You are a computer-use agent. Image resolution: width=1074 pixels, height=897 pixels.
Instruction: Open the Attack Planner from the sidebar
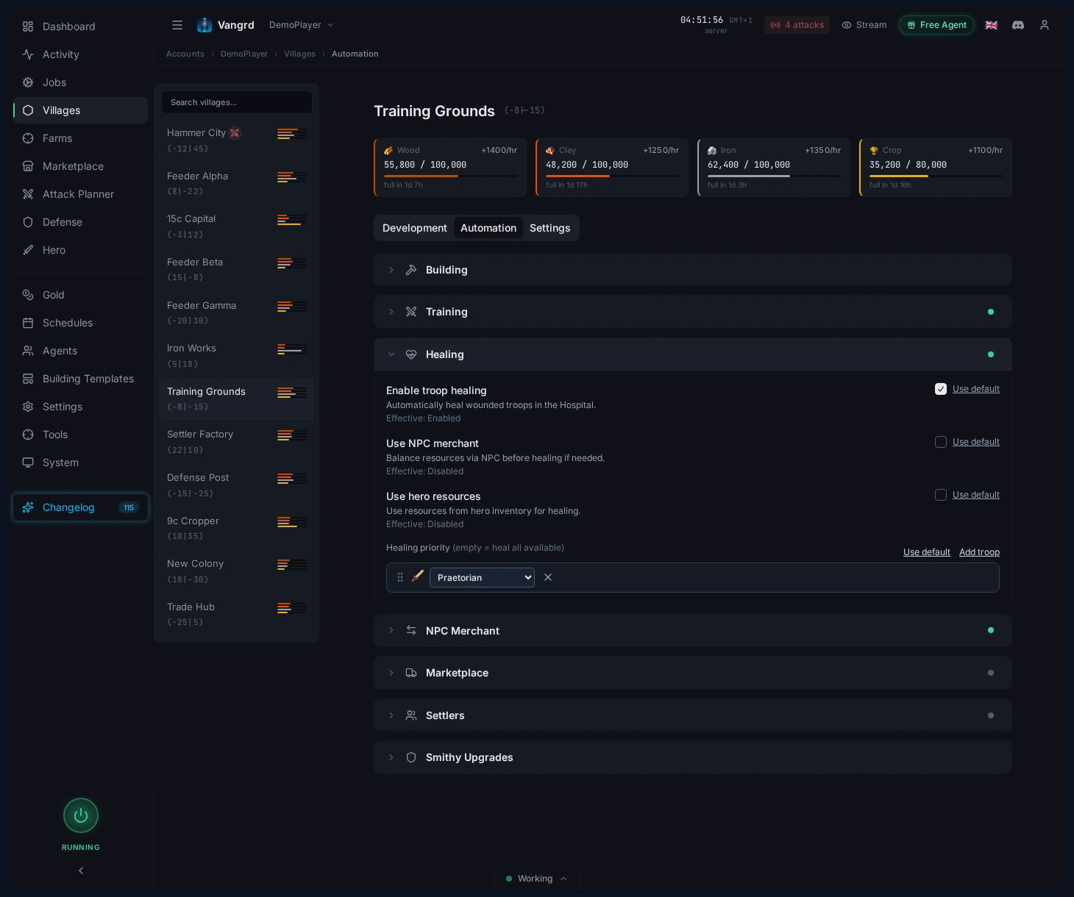tap(78, 194)
